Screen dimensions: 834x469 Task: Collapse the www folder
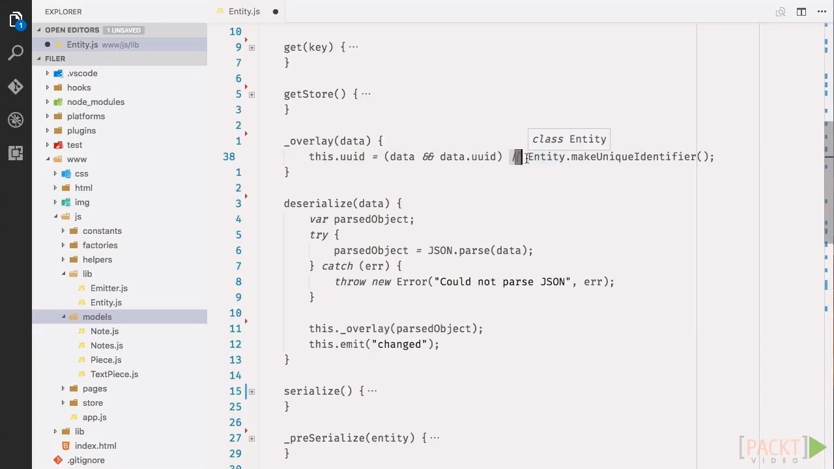pyautogui.click(x=77, y=159)
